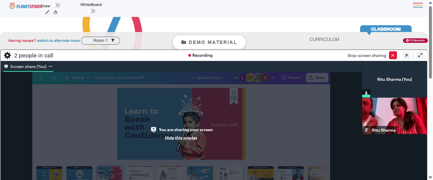Click Hide this overlay link
433x180 pixels.
(181, 138)
